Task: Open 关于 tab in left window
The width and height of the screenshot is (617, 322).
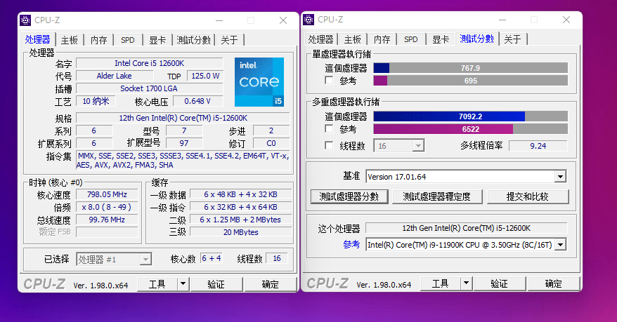Action: 229,40
